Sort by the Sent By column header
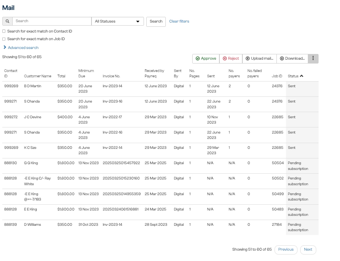Image resolution: width=340 pixels, height=261 pixels. (178, 73)
